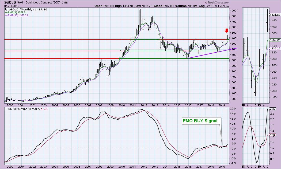Image resolution: width=281 pixels, height=169 pixels.
Task: Click the Close 1437.80 value in the header
Action: point(164,6)
